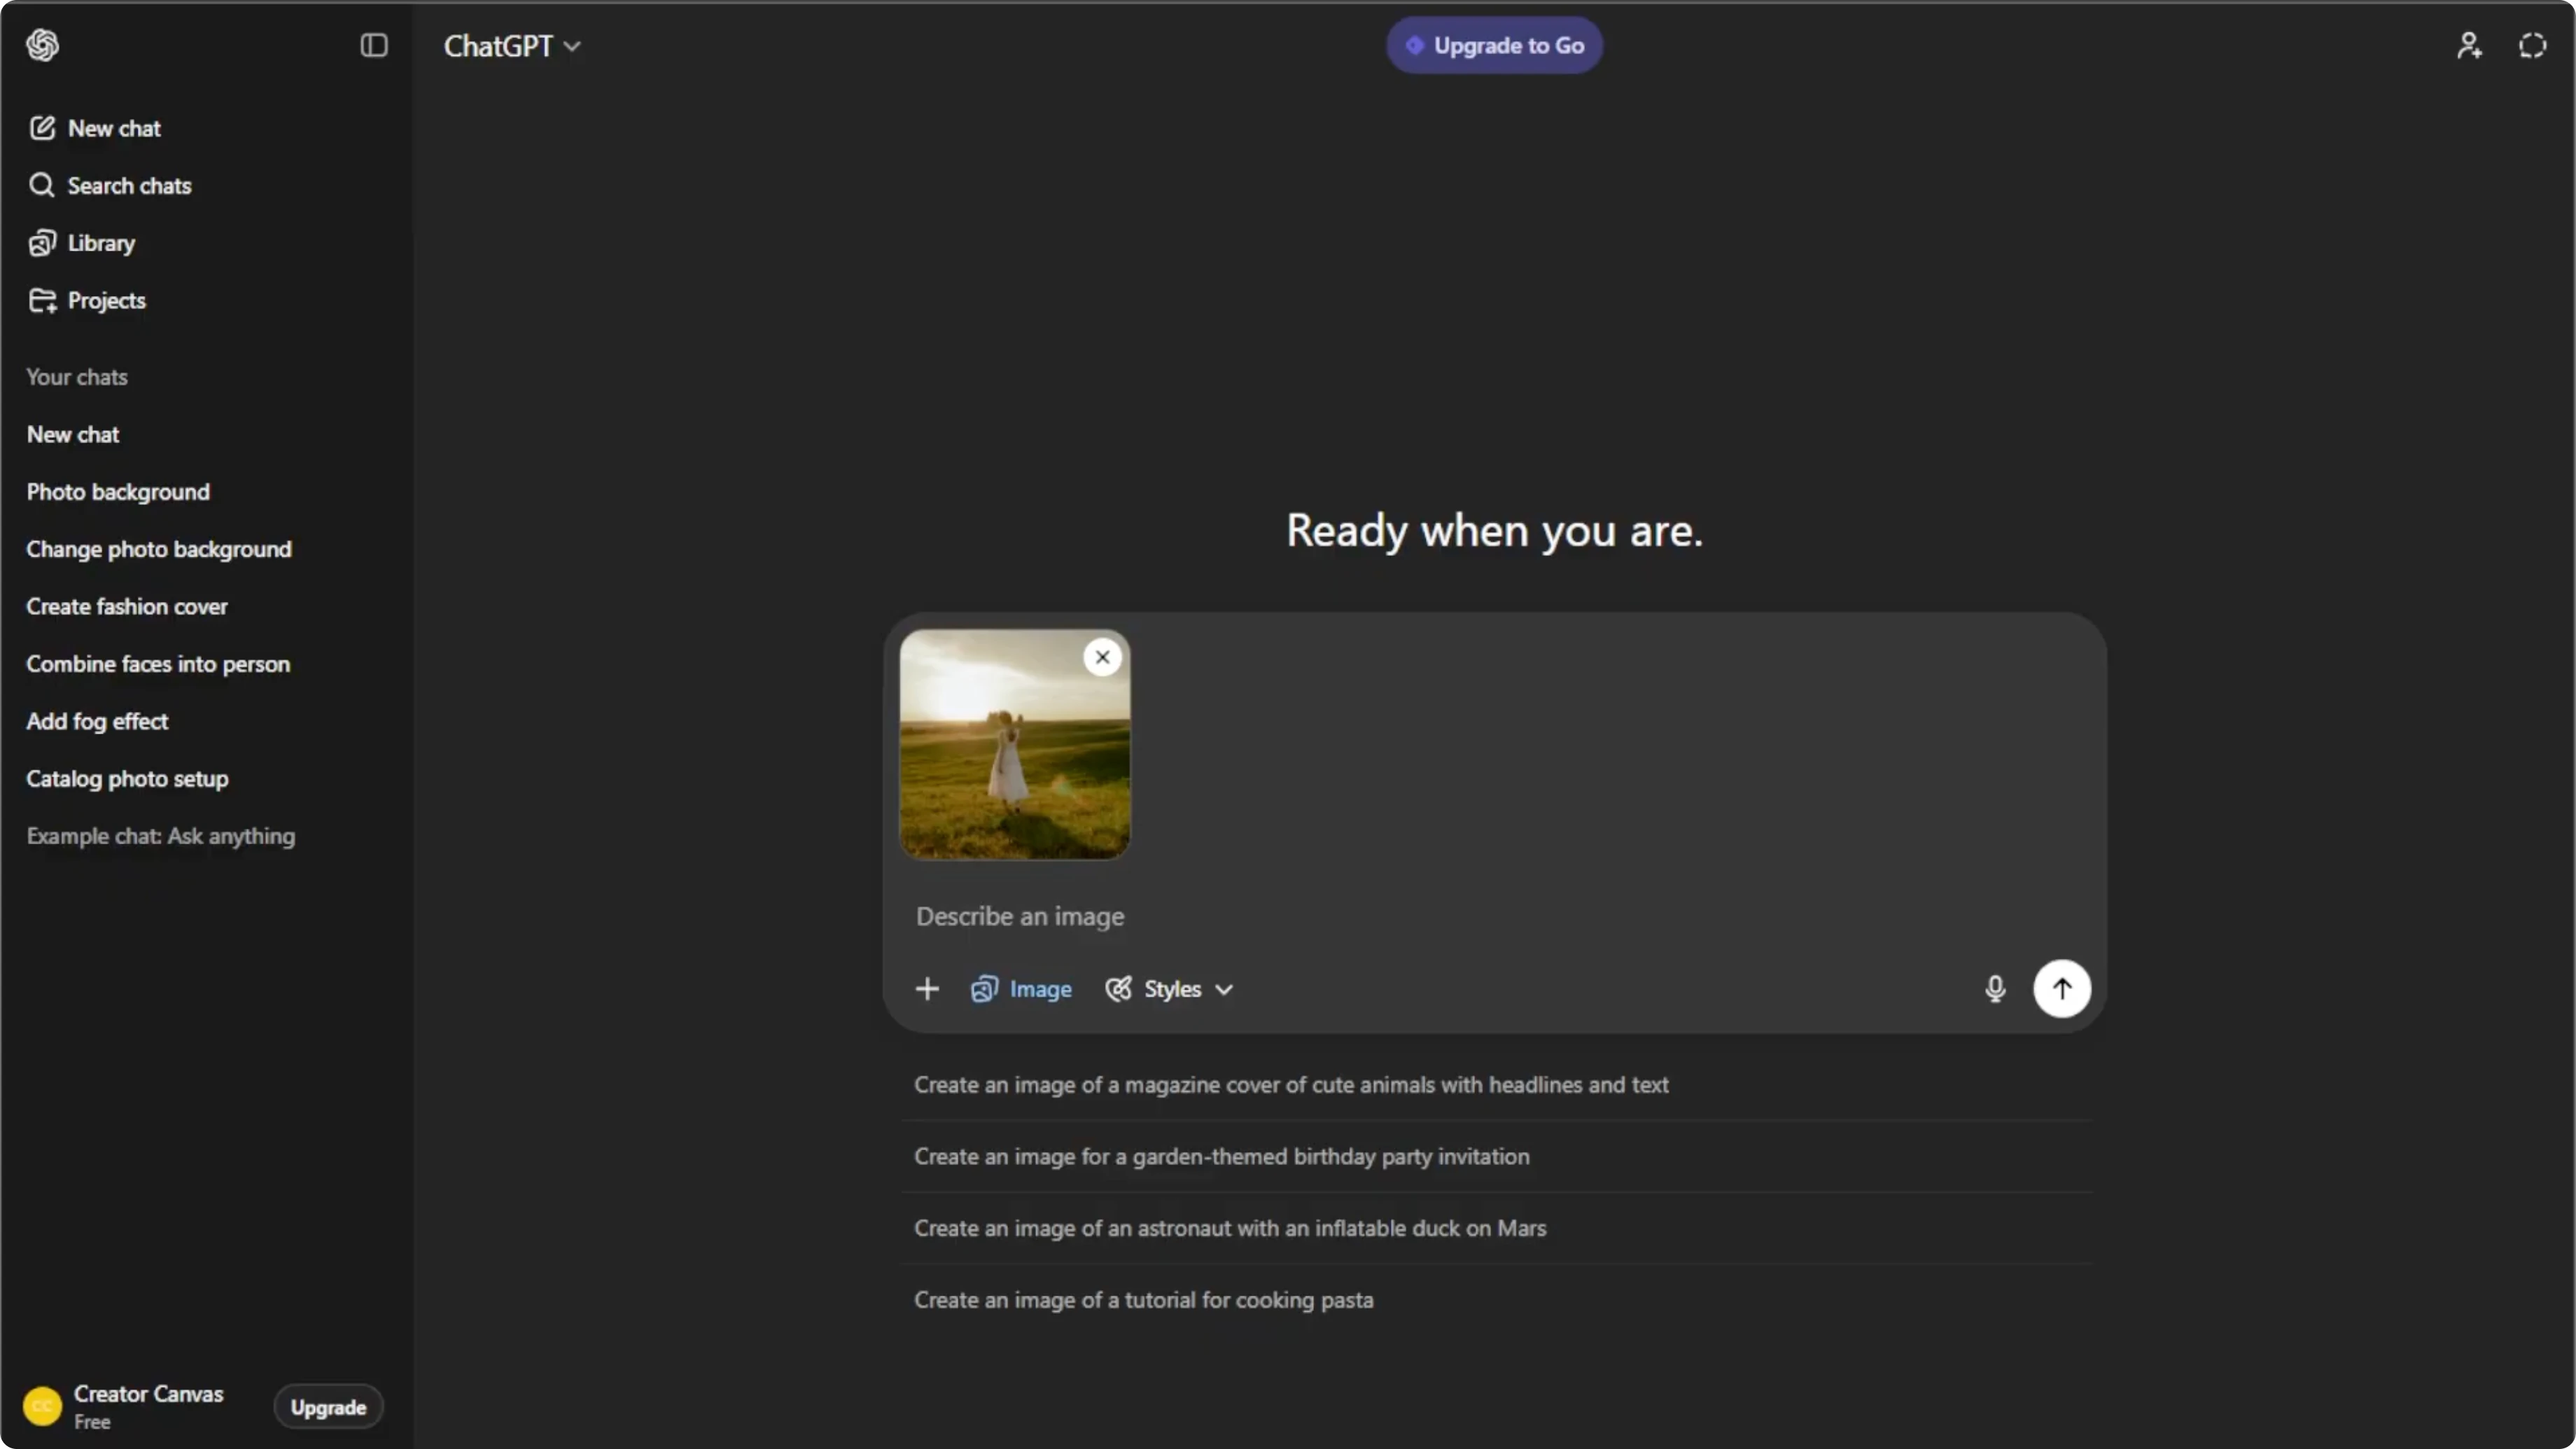
Task: Click the Upgrade button near the profile
Action: (x=328, y=1407)
